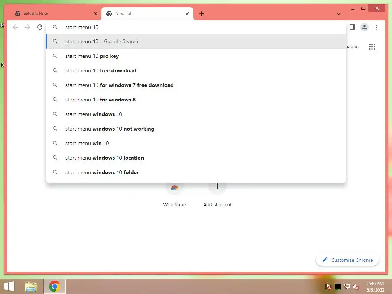Click the browser back arrow
Image resolution: width=392 pixels, height=294 pixels.
15,27
